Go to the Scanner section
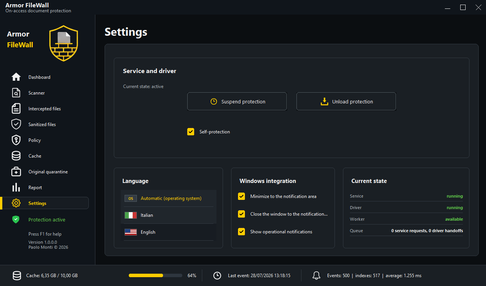Viewport: 486px width, 286px height. tap(37, 93)
